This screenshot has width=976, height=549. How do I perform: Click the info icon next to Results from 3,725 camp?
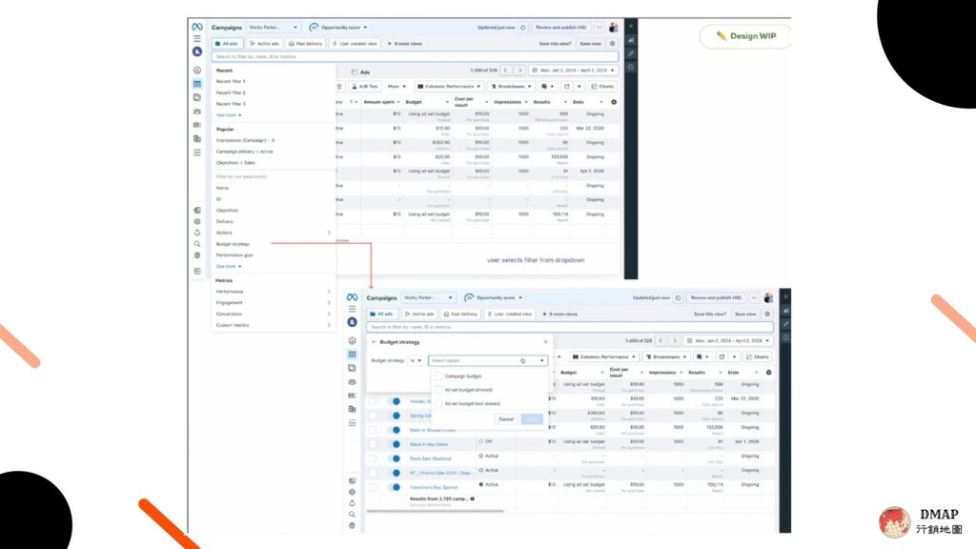click(473, 498)
